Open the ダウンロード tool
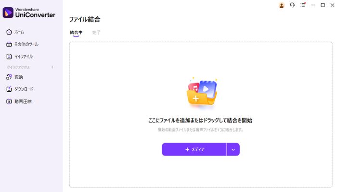The width and height of the screenshot is (337, 192). (x=20, y=89)
